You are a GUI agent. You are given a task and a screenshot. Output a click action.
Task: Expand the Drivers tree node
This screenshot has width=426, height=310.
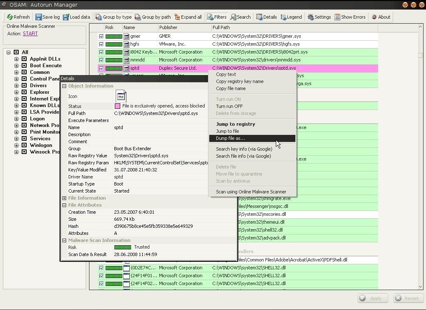click(16, 85)
